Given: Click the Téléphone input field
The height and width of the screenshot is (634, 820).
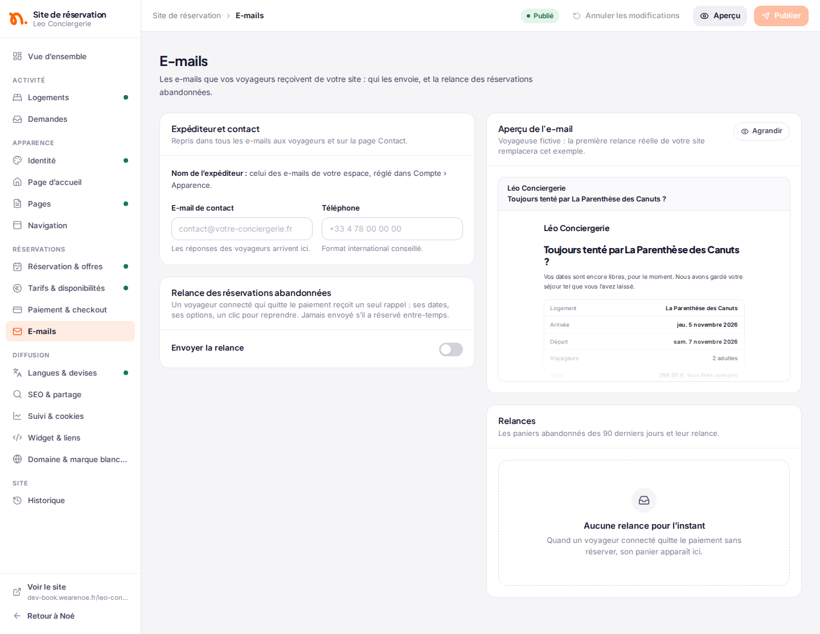Looking at the screenshot, I should tap(392, 229).
